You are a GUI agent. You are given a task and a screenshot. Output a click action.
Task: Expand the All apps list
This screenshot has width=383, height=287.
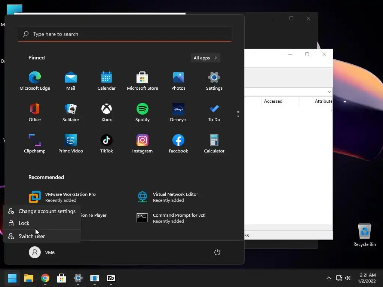point(205,58)
